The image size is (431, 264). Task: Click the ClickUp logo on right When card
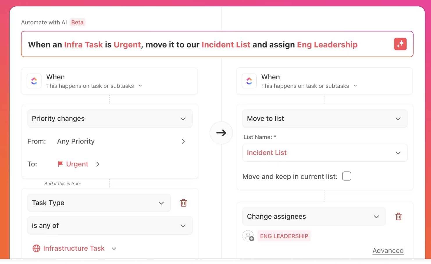[x=249, y=81]
